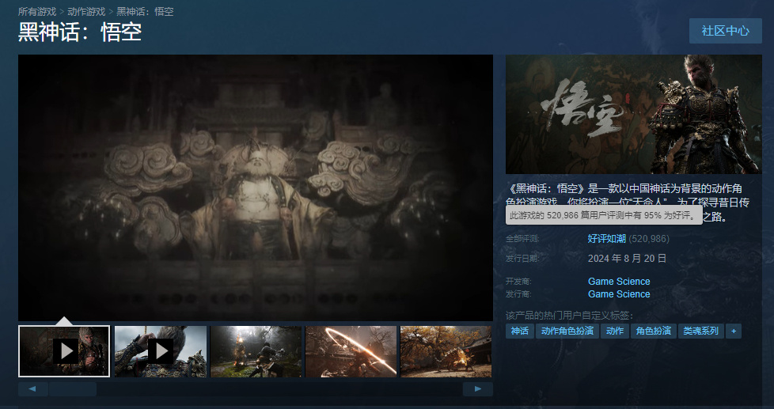
Task: Open the 社区中心 community hub button
Action: pos(725,31)
